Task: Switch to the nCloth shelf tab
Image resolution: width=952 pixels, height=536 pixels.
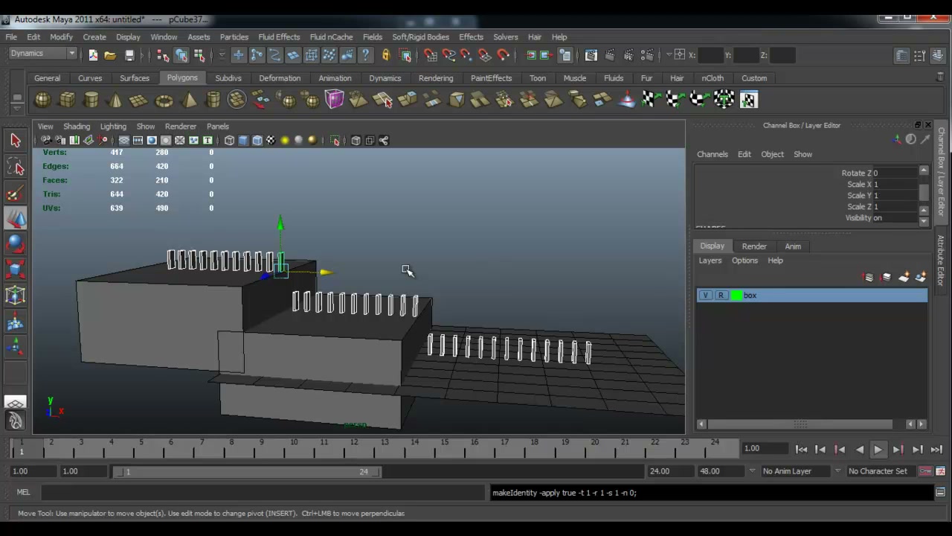Action: (713, 78)
